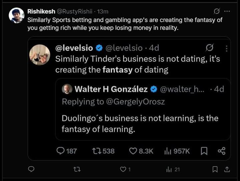Bookmark the @levelsio quoted post
240x181 pixels.
(x=204, y=151)
